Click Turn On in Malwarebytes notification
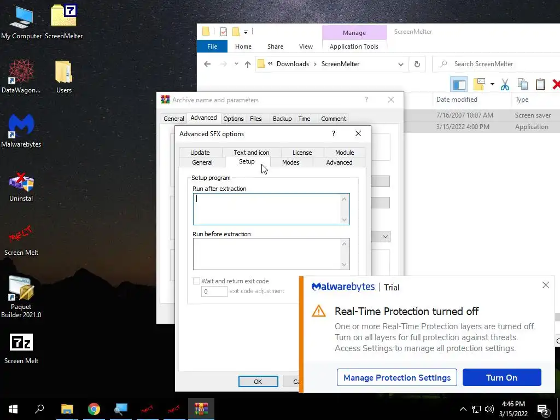The image size is (560, 420). 501,377
